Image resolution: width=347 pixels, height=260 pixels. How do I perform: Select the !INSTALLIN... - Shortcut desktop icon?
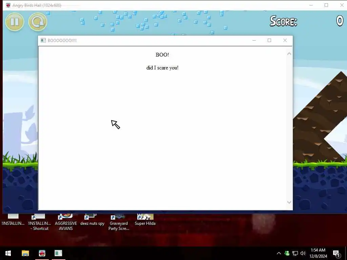(39, 222)
